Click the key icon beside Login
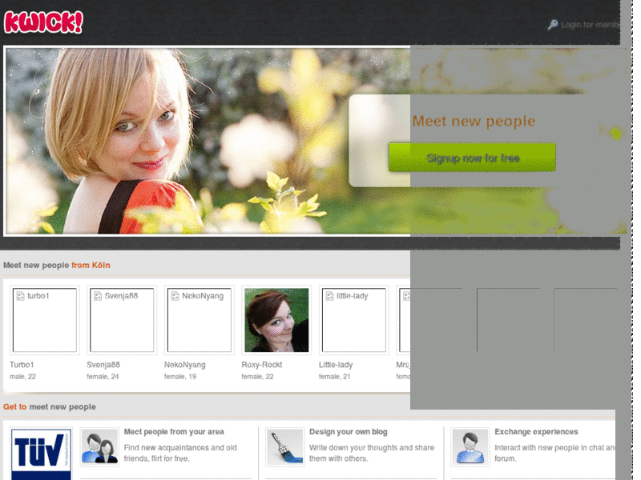 (553, 25)
